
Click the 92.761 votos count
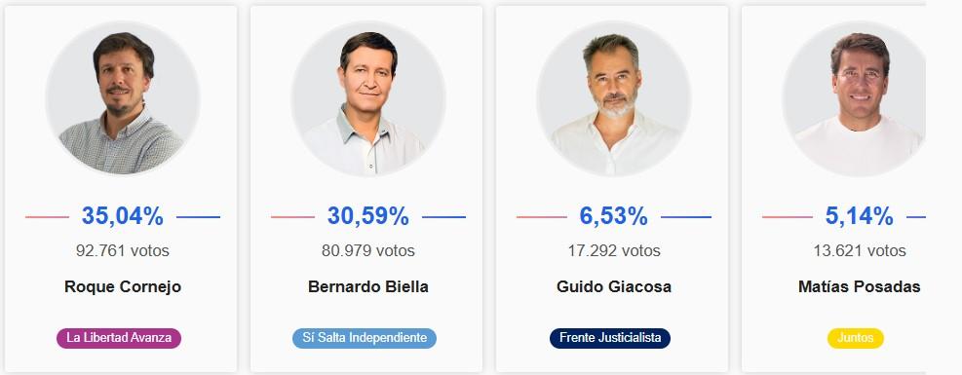(123, 250)
